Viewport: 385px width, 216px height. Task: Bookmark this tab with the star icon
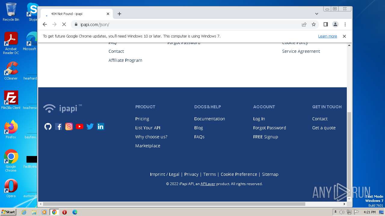point(314,25)
